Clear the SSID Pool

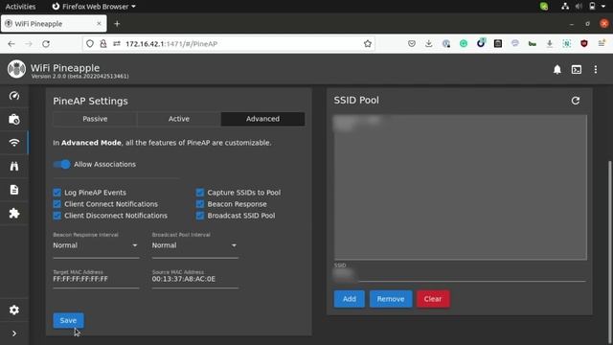(x=433, y=299)
